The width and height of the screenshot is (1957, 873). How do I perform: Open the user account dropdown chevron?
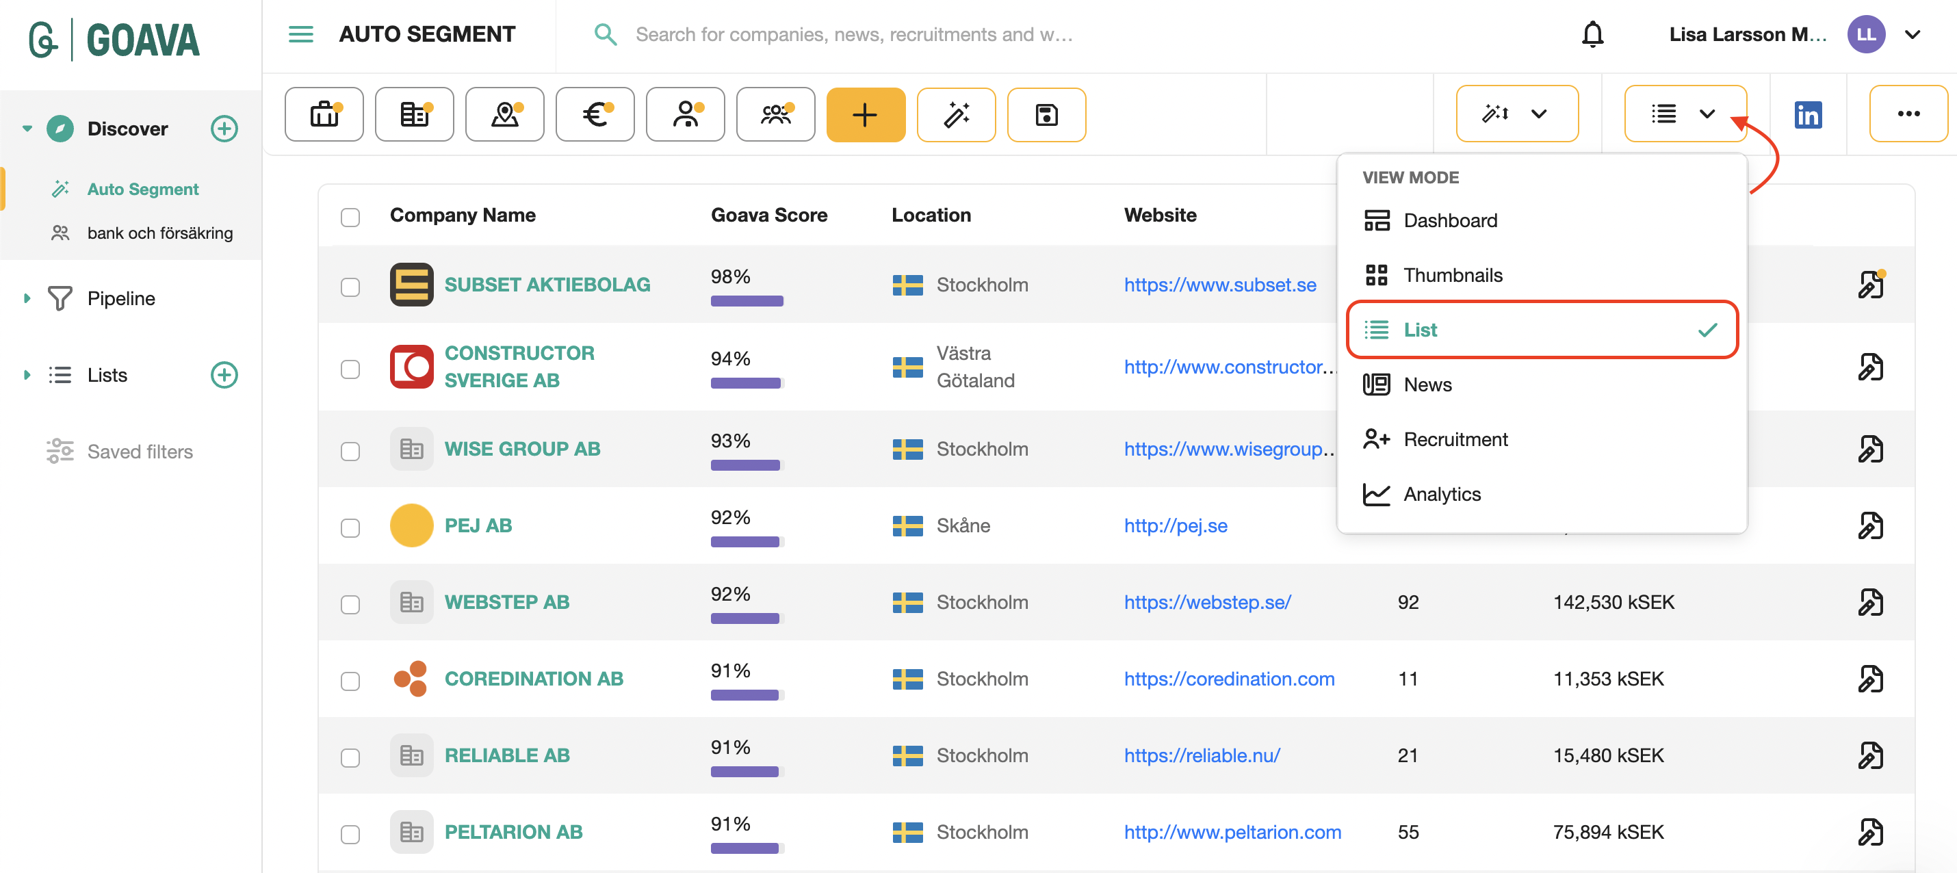click(1912, 35)
